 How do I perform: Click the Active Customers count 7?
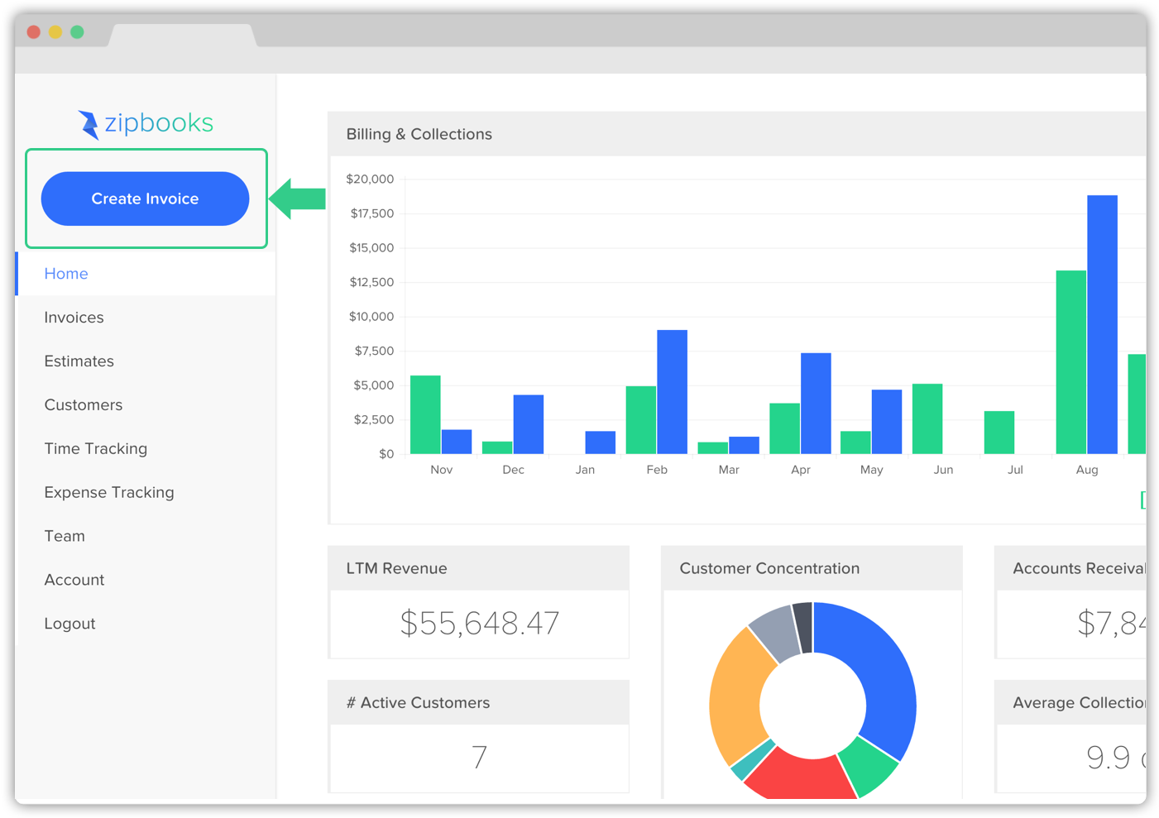(x=480, y=758)
